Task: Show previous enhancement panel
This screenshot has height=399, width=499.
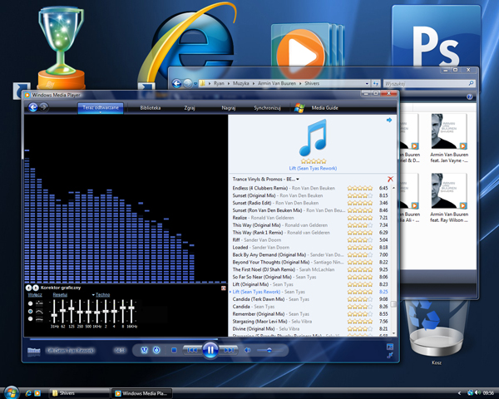Action: coord(28,288)
